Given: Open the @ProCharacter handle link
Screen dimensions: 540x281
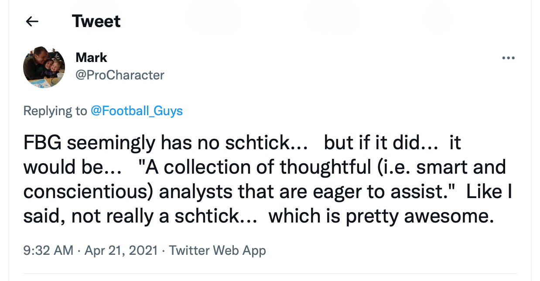Looking at the screenshot, I should pos(120,75).
